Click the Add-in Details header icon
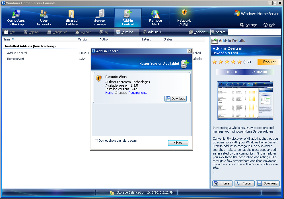284x199 pixels. pyautogui.click(x=215, y=41)
